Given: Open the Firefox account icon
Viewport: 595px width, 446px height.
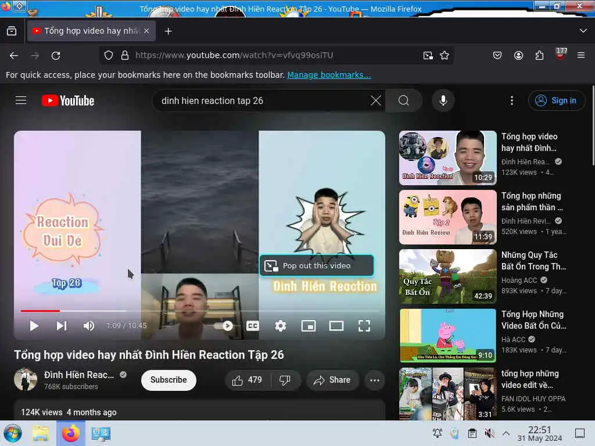Looking at the screenshot, I should 518,56.
